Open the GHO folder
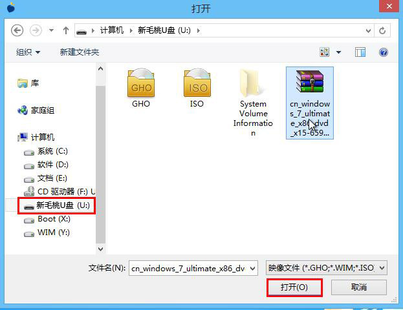The height and width of the screenshot is (310, 403). (141, 88)
